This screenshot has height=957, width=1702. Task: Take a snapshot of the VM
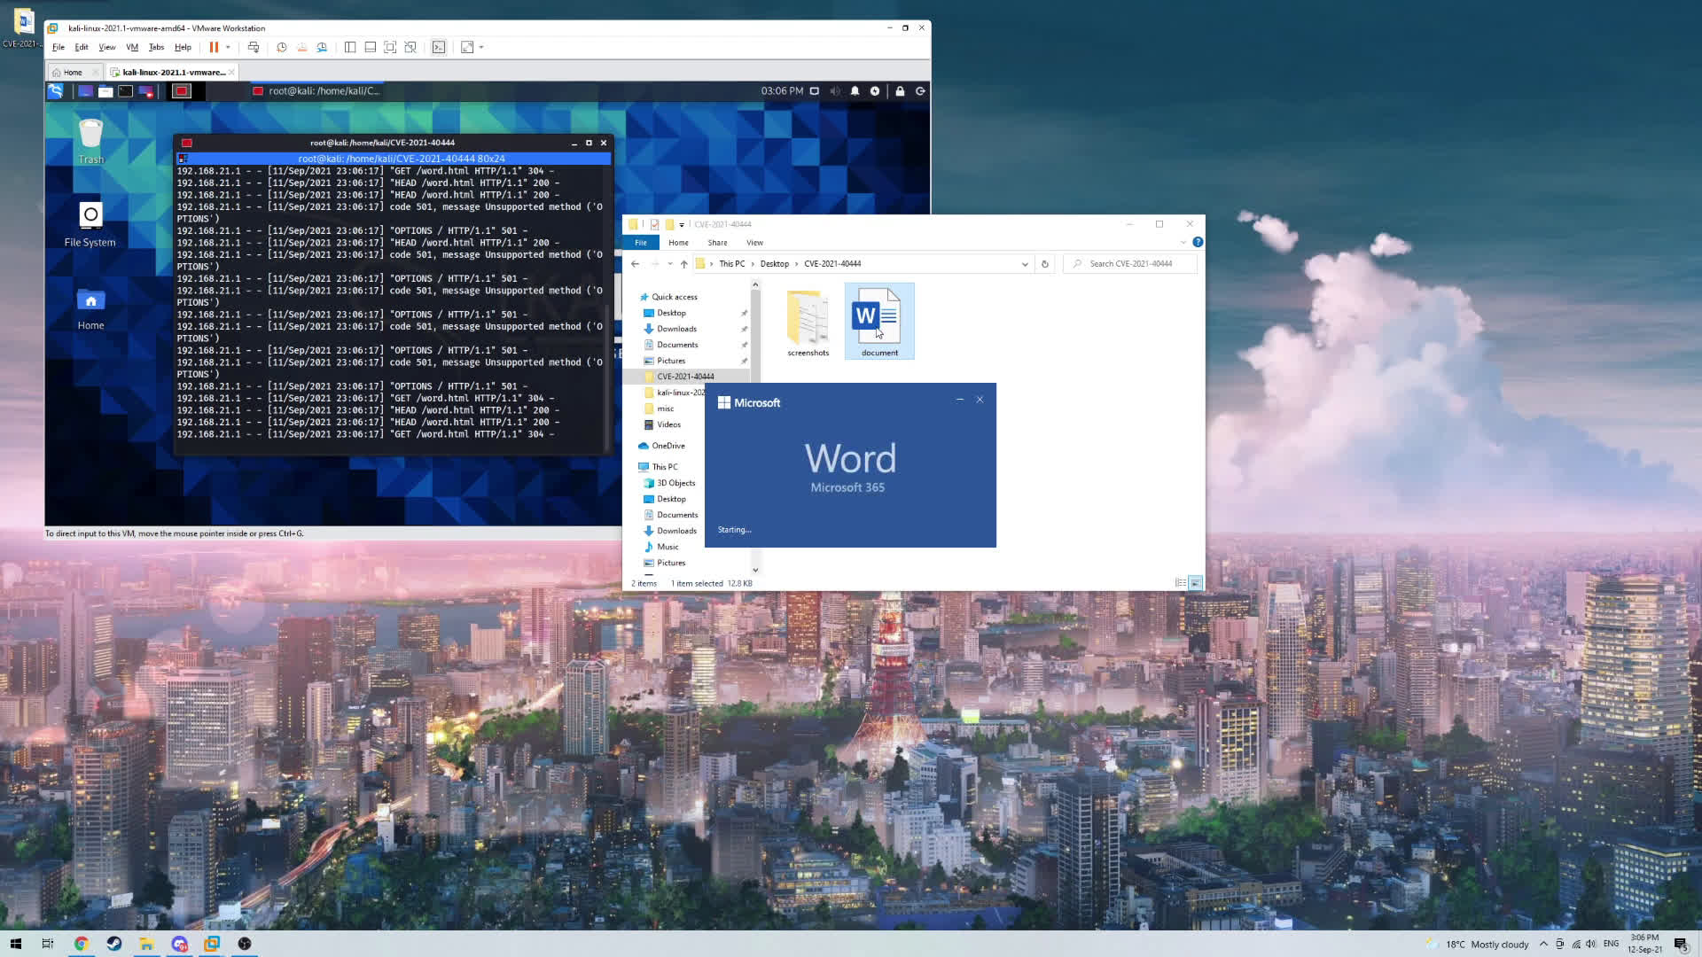tap(282, 47)
